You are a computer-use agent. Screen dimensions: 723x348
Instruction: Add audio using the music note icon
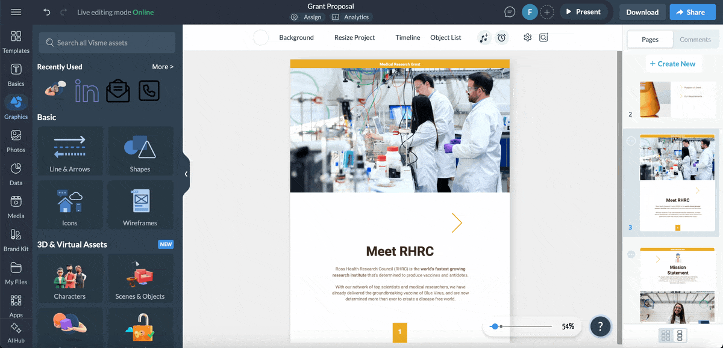tap(484, 37)
